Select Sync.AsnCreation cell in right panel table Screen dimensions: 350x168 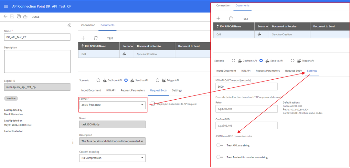point(290,35)
